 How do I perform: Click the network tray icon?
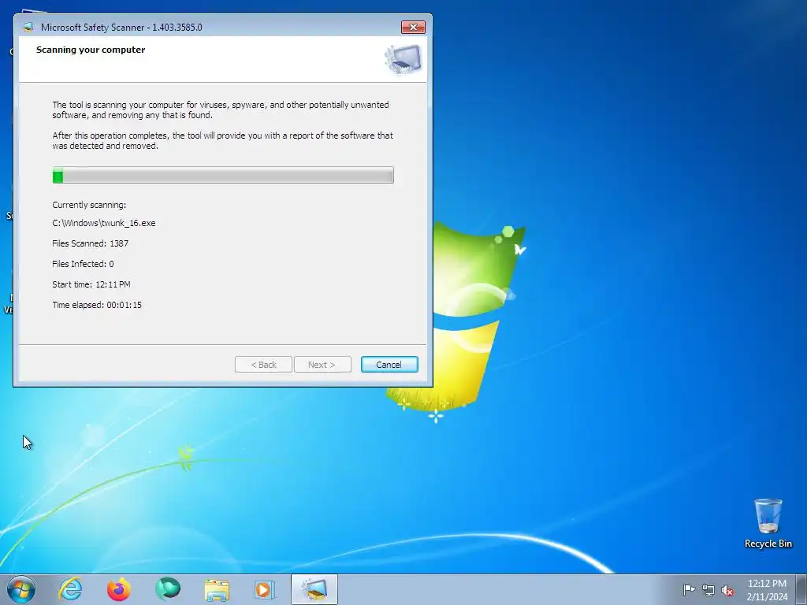(x=708, y=590)
